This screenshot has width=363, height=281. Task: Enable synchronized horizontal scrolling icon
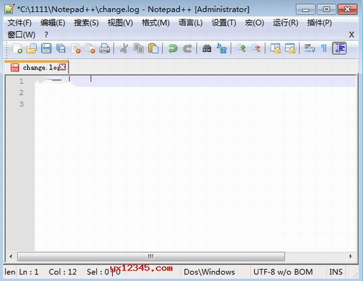pos(290,48)
